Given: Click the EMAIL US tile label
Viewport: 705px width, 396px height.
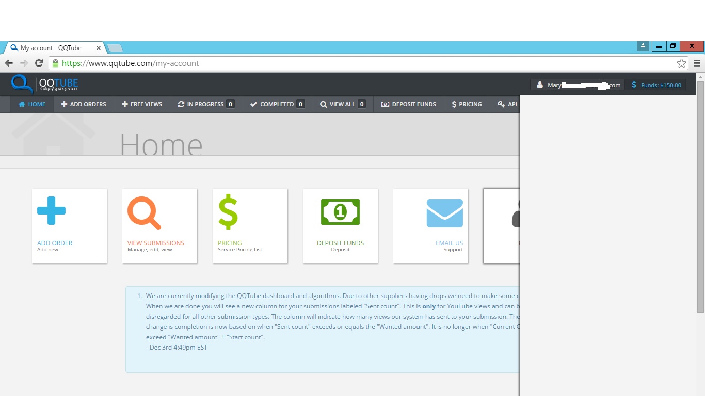Looking at the screenshot, I should tap(449, 243).
